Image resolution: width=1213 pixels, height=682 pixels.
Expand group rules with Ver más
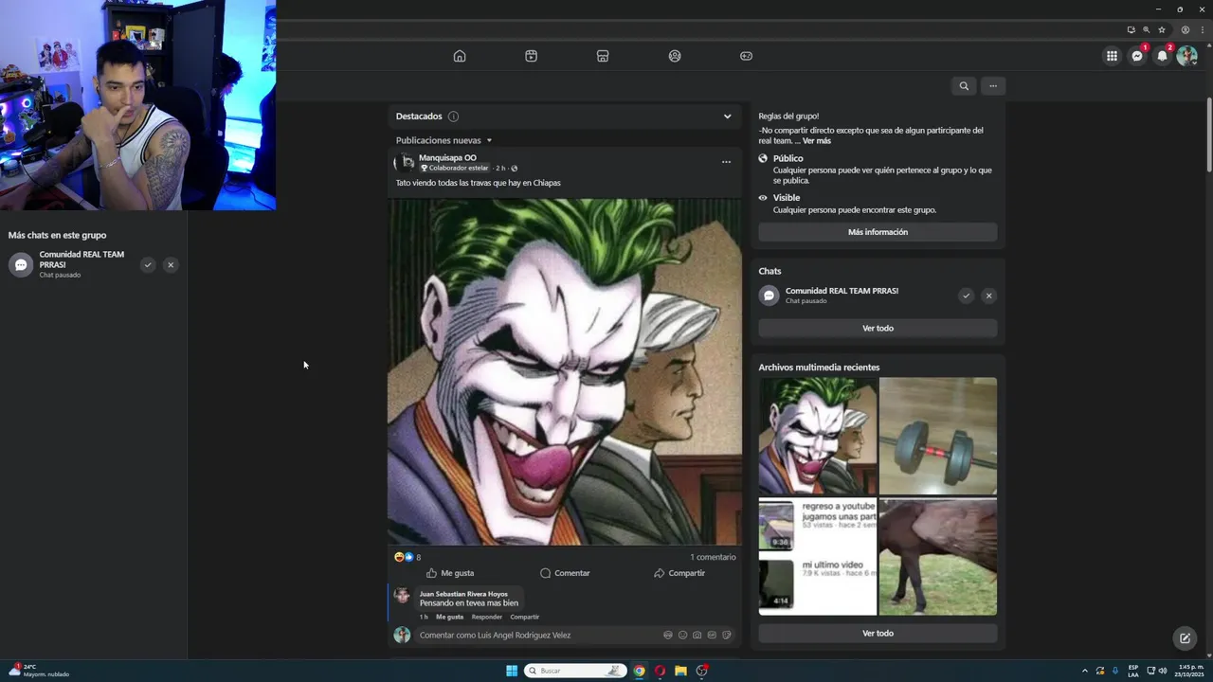tap(817, 141)
